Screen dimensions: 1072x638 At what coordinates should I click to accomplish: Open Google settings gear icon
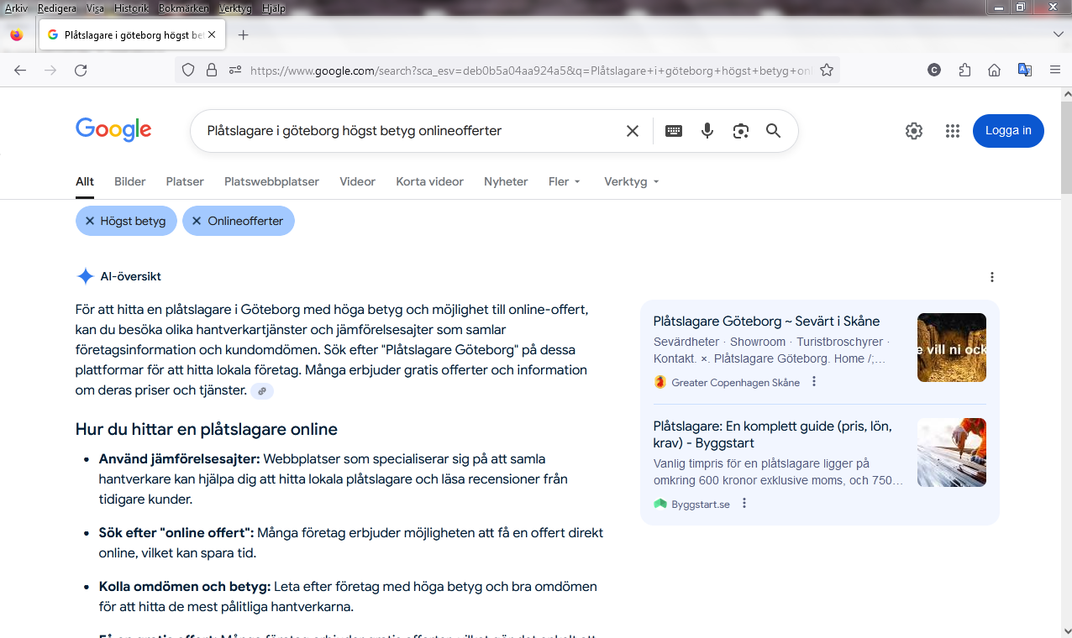(914, 131)
